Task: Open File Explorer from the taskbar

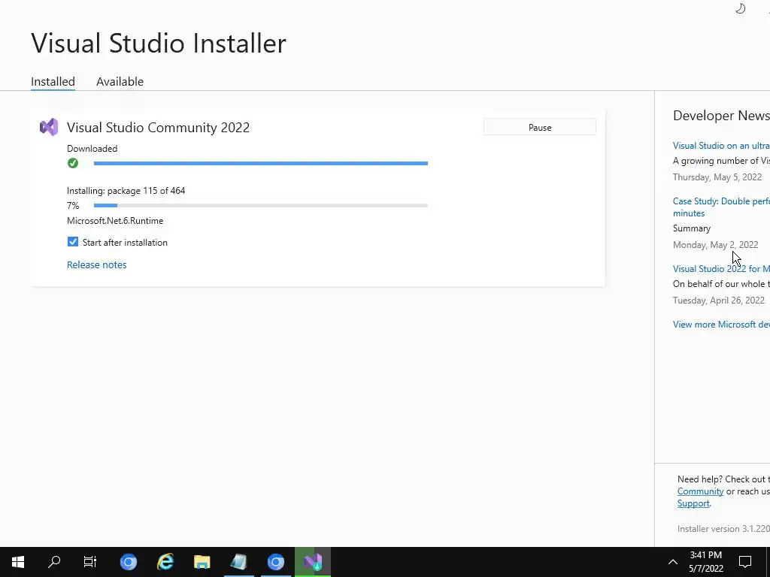Action: click(202, 562)
